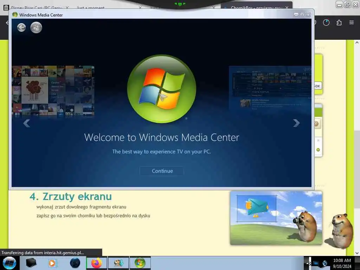360x270 pixels.
Task: Click the music album art collage thumbnail
Action: 53,91
